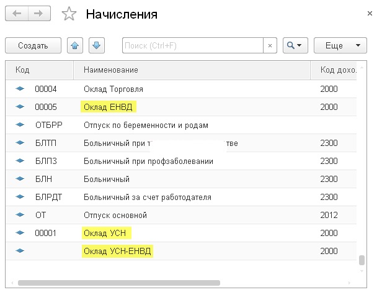Click the vertical scrollbar down arrow

coord(362,271)
